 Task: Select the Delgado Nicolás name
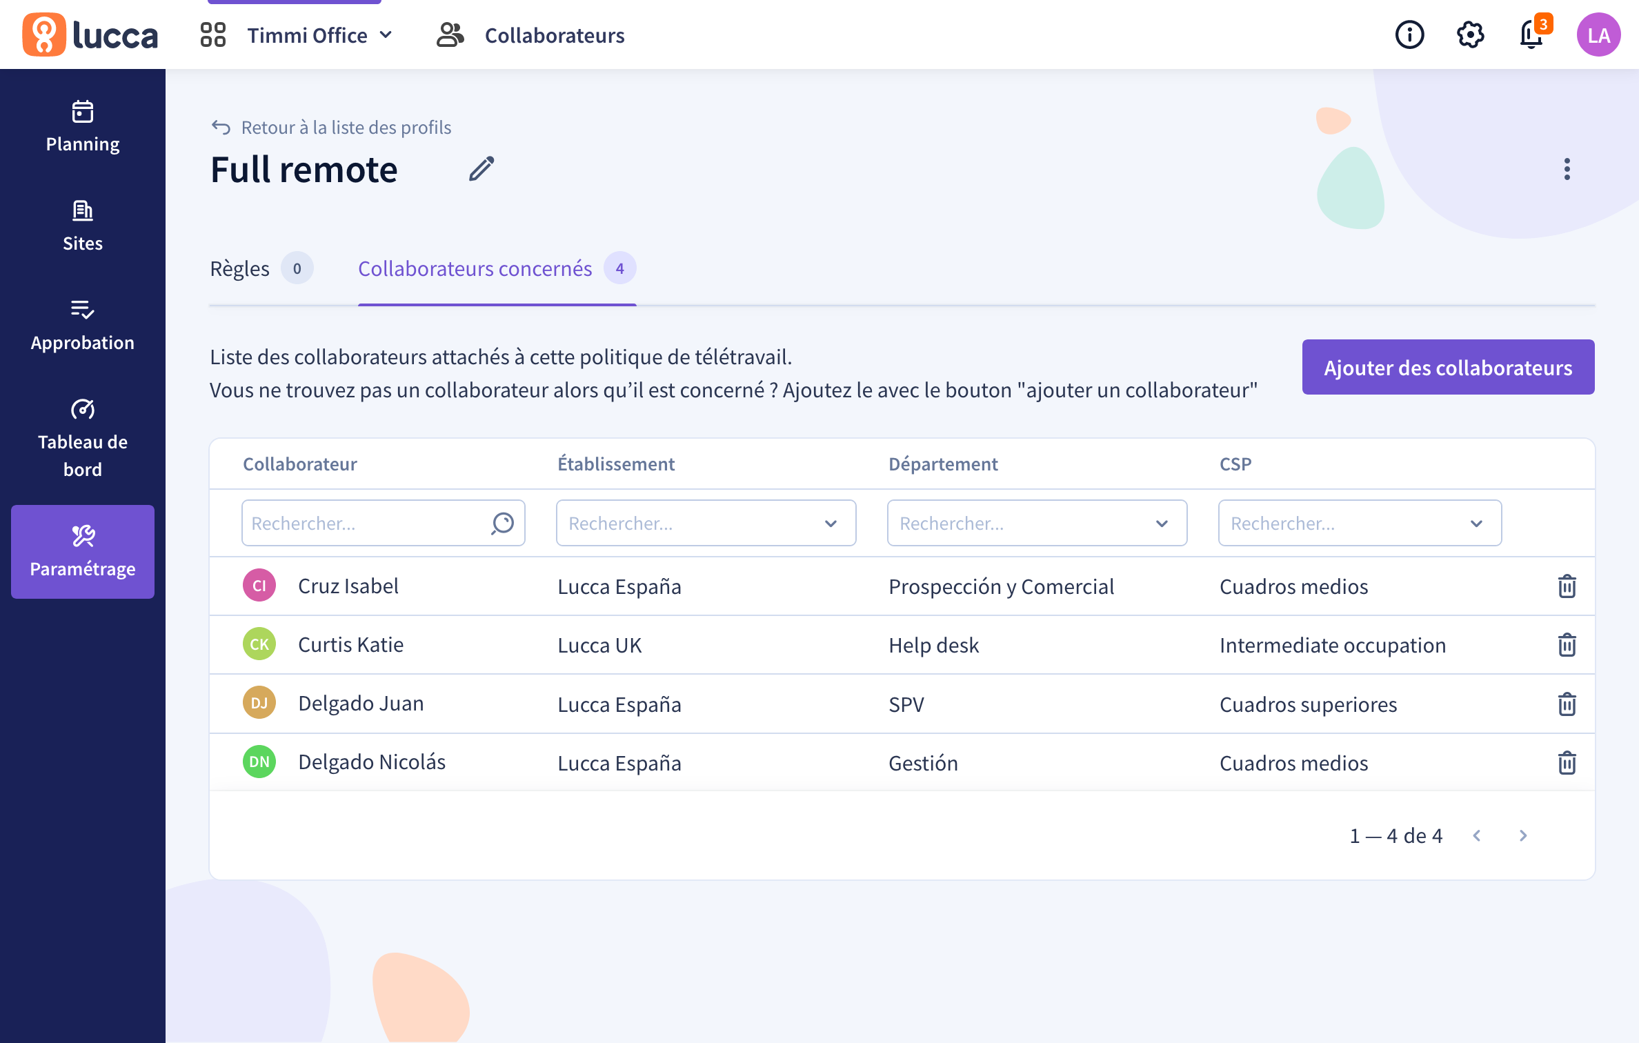pyautogui.click(x=372, y=762)
